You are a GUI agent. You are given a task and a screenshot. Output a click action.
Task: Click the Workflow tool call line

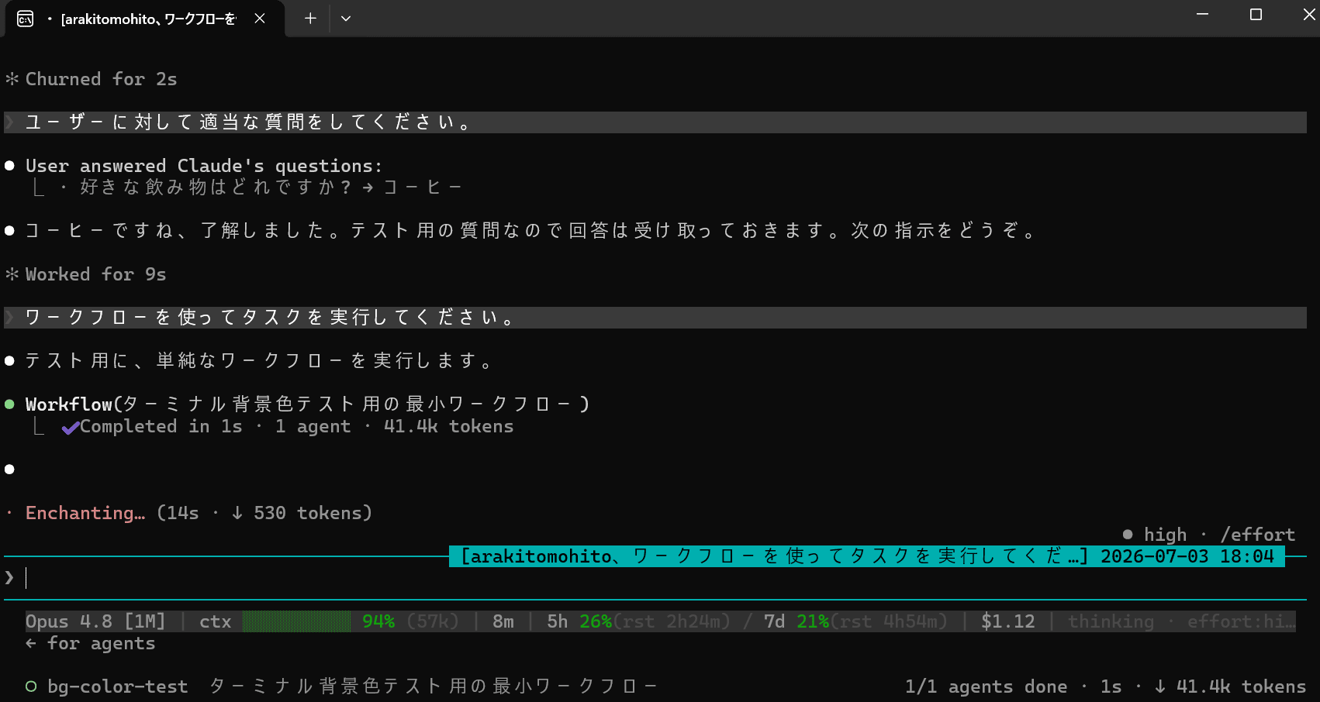(x=308, y=404)
